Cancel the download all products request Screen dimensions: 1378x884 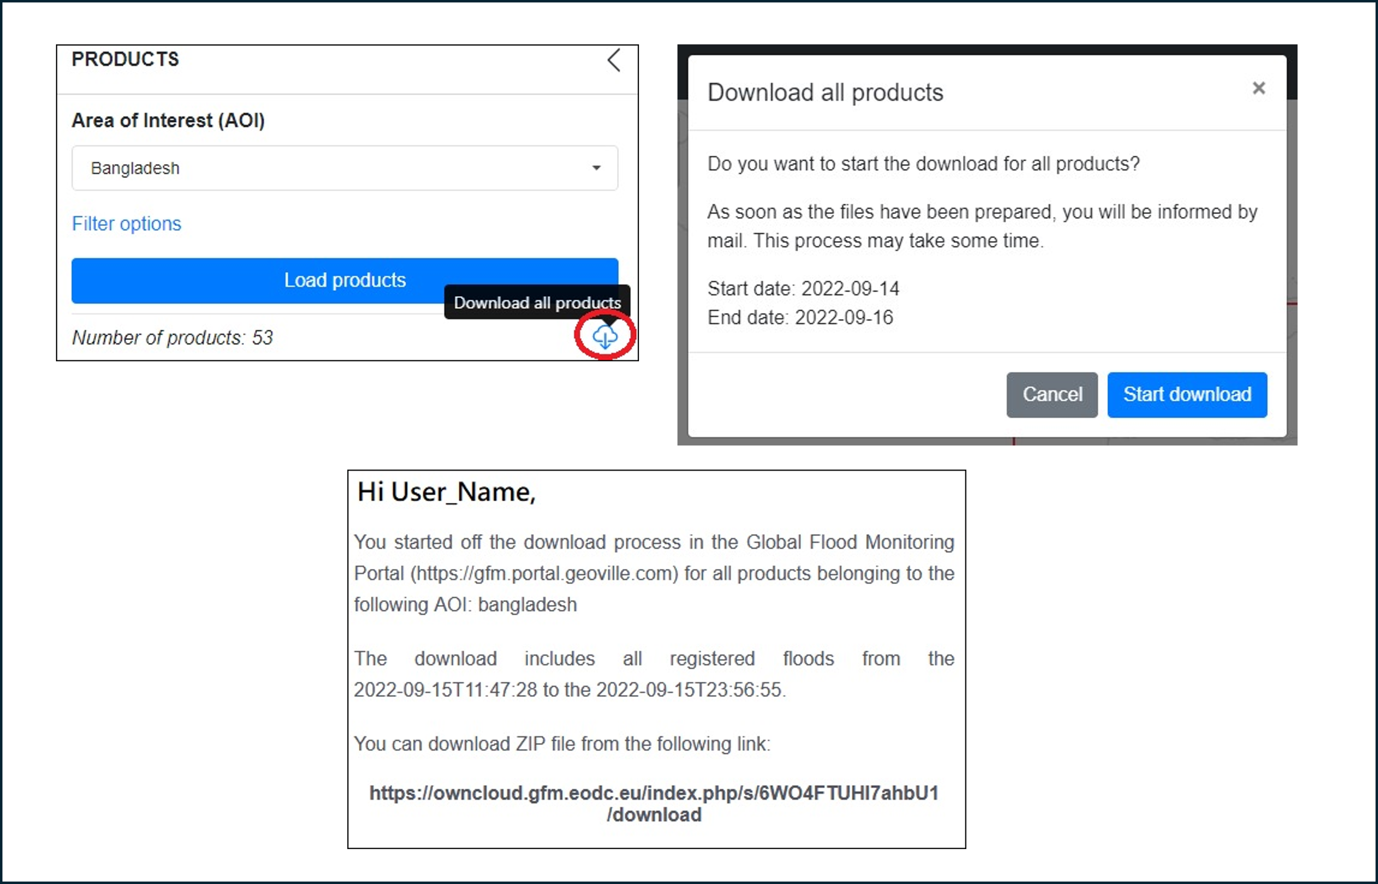point(1052,394)
